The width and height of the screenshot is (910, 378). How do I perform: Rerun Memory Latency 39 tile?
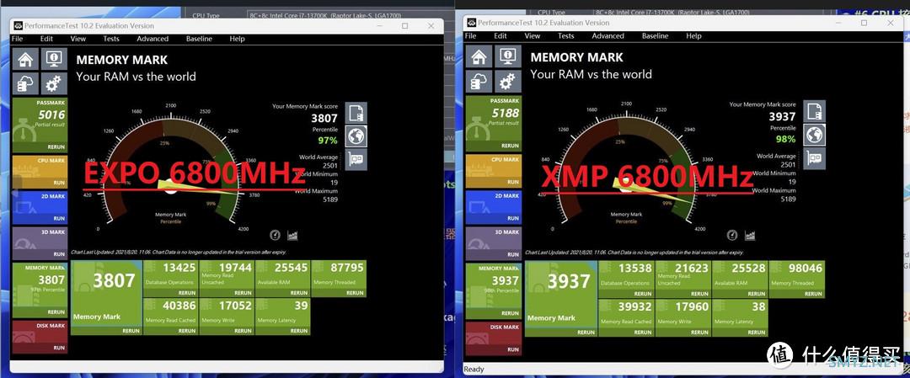tap(299, 331)
